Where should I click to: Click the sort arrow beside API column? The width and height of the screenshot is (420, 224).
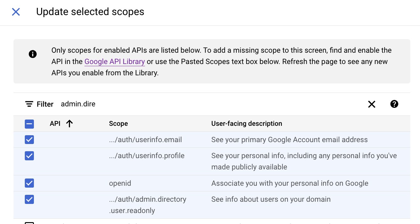click(69, 124)
